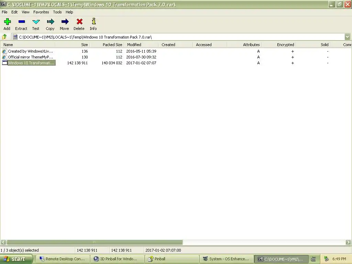Click the 6:49 PM clock
Image resolution: width=352 pixels, height=264 pixels.
click(x=339, y=259)
